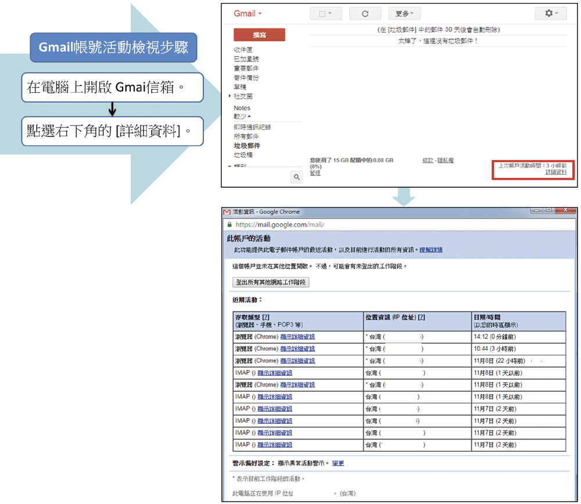The width and height of the screenshot is (581, 504).
Task: Open the Gmail product switcher dropdown
Action: point(248,14)
